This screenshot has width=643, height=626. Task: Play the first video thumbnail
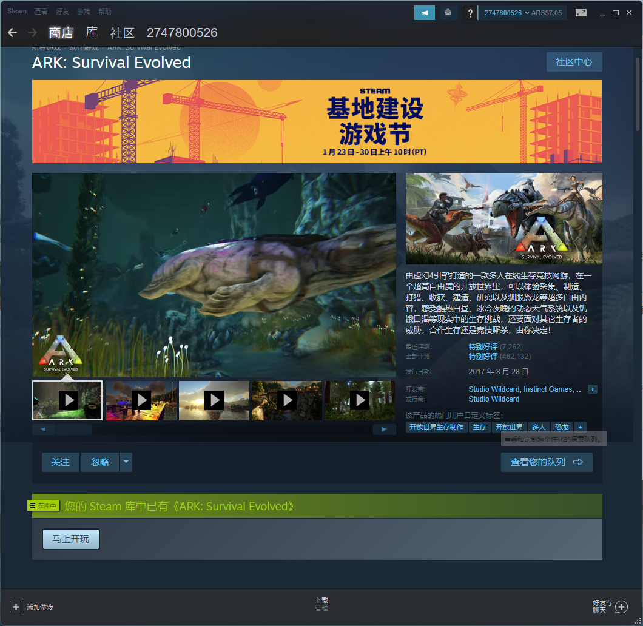click(67, 400)
